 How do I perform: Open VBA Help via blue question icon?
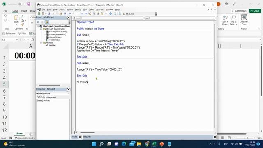[111, 14]
